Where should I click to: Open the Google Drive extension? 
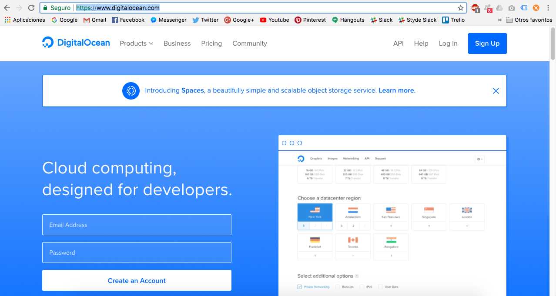(499, 8)
